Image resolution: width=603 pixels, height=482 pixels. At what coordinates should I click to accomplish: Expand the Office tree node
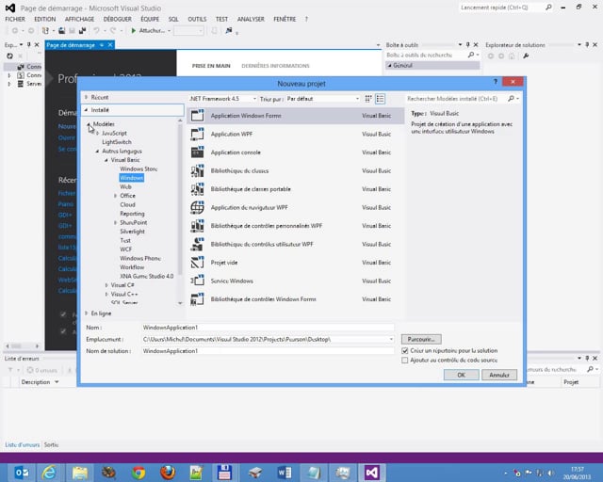[115, 196]
